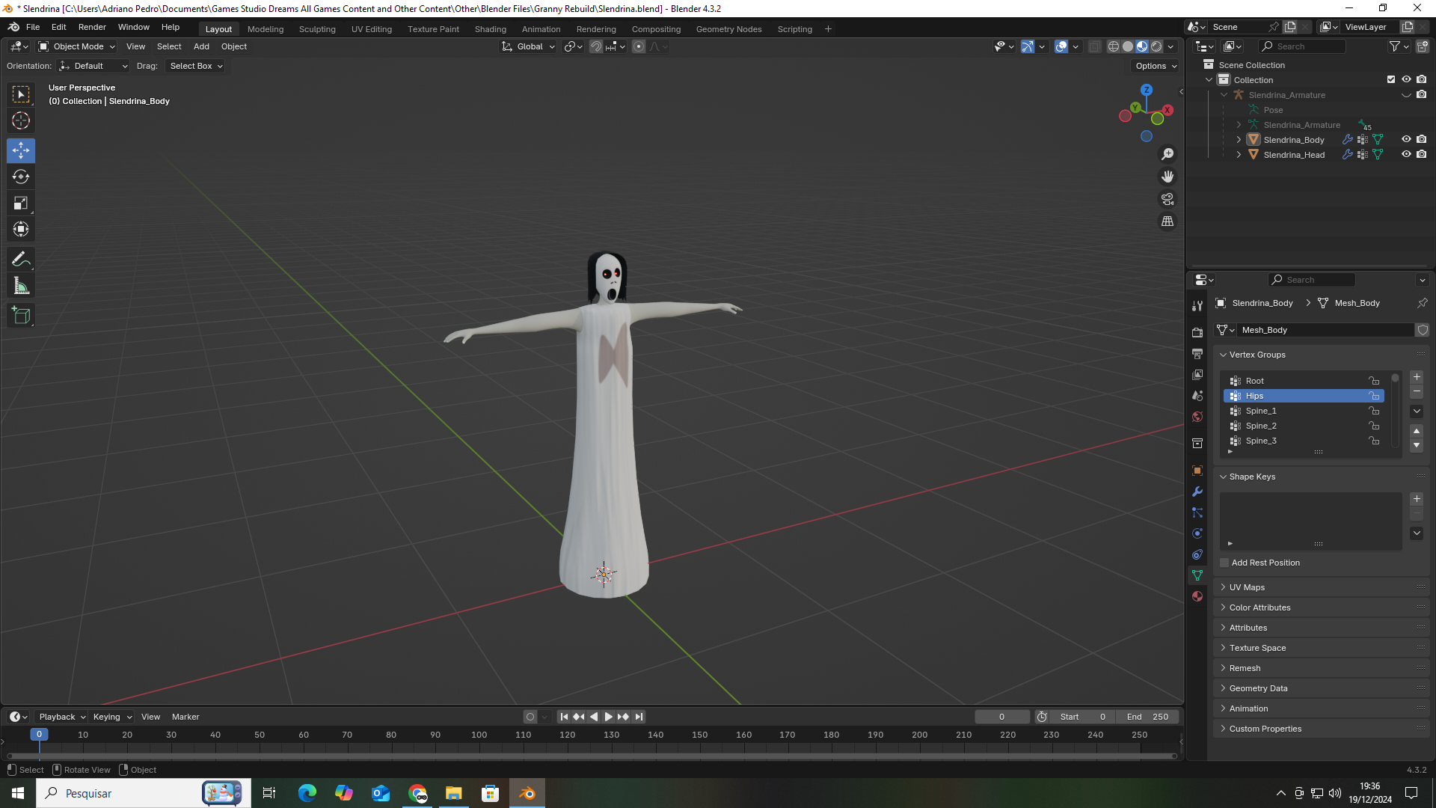Screen dimensions: 1436x808
Task: Activate the Measure tool
Action: (x=21, y=285)
